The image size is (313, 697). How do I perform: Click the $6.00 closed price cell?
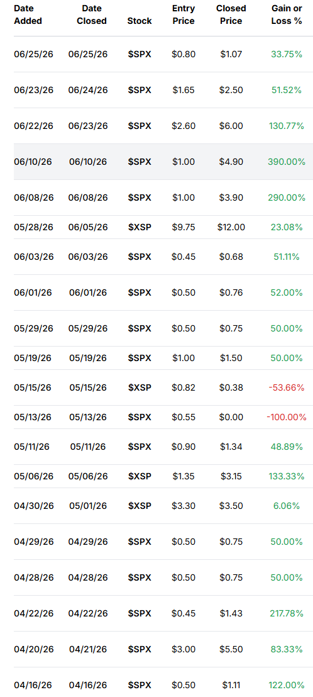click(231, 126)
